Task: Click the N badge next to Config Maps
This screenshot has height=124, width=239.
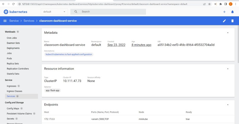Action: click(x=21, y=109)
